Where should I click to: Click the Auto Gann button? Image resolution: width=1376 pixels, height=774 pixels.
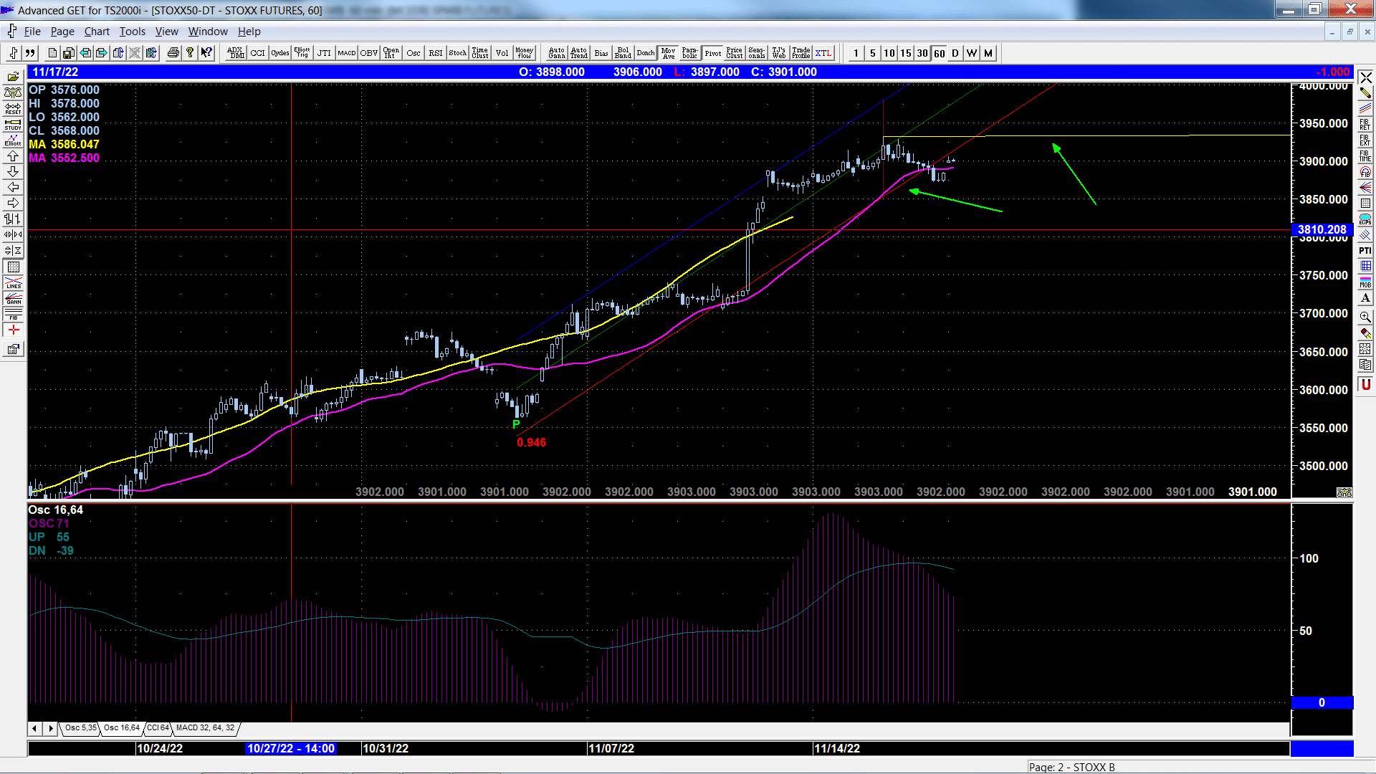pos(557,53)
